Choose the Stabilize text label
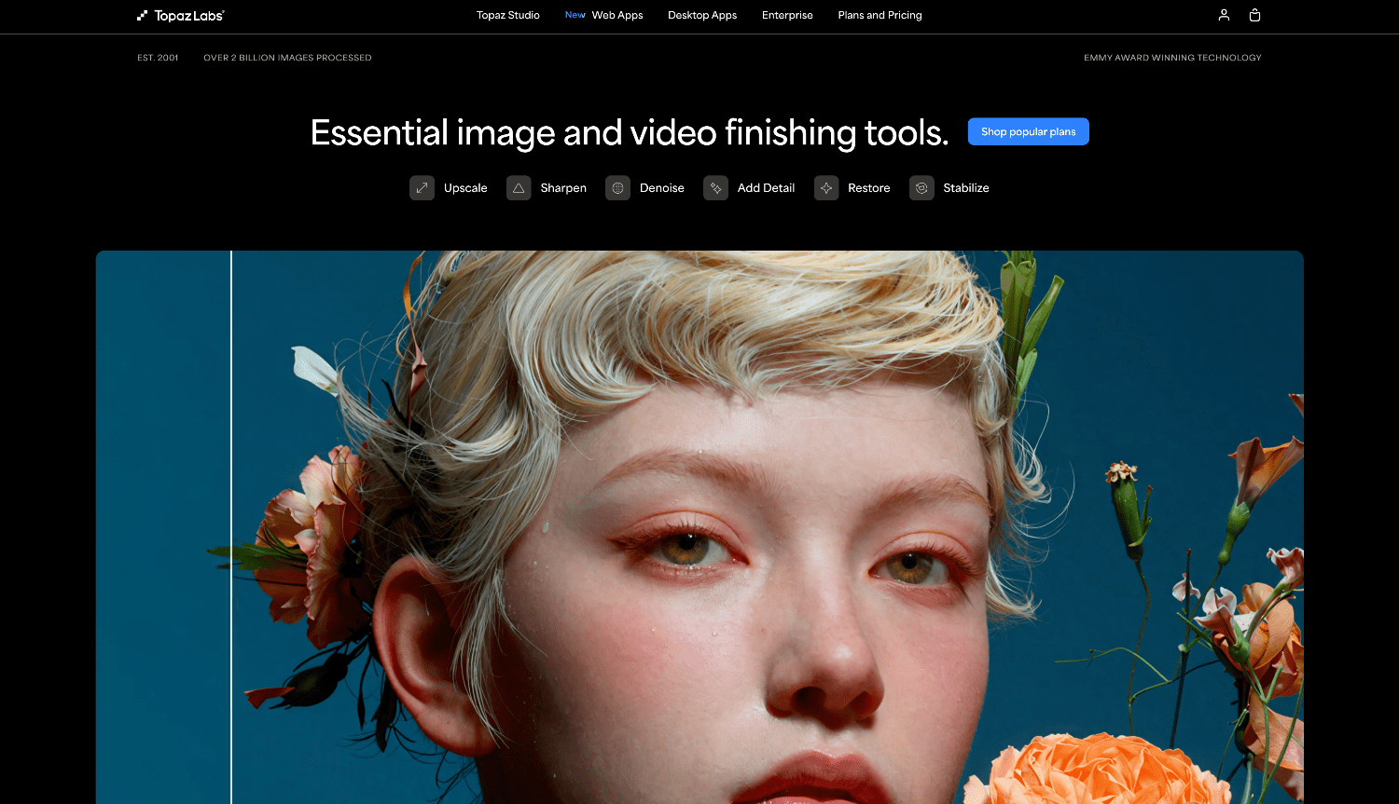The height and width of the screenshot is (804, 1399). point(966,188)
